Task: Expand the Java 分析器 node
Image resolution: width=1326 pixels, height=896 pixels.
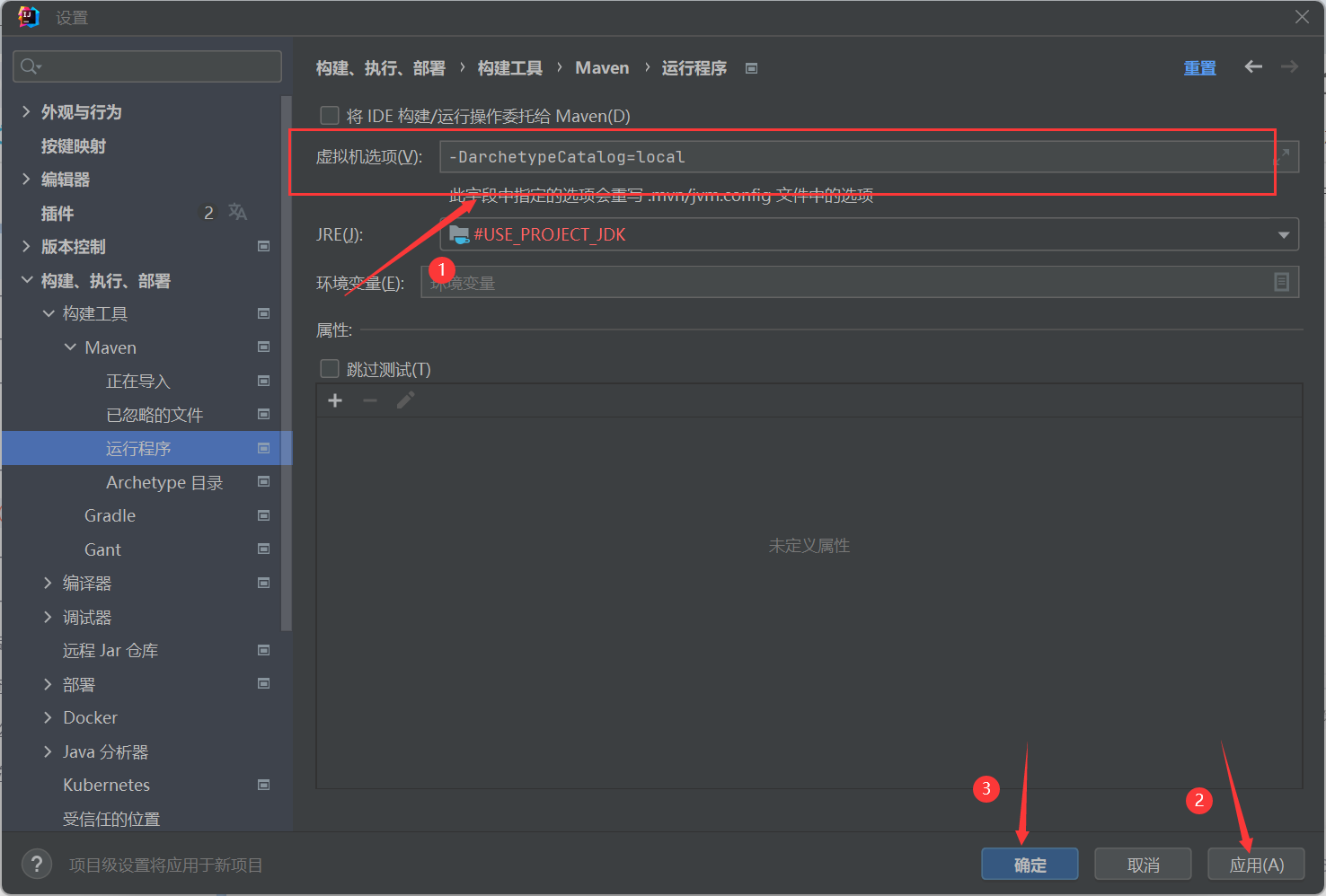Action: (x=49, y=751)
